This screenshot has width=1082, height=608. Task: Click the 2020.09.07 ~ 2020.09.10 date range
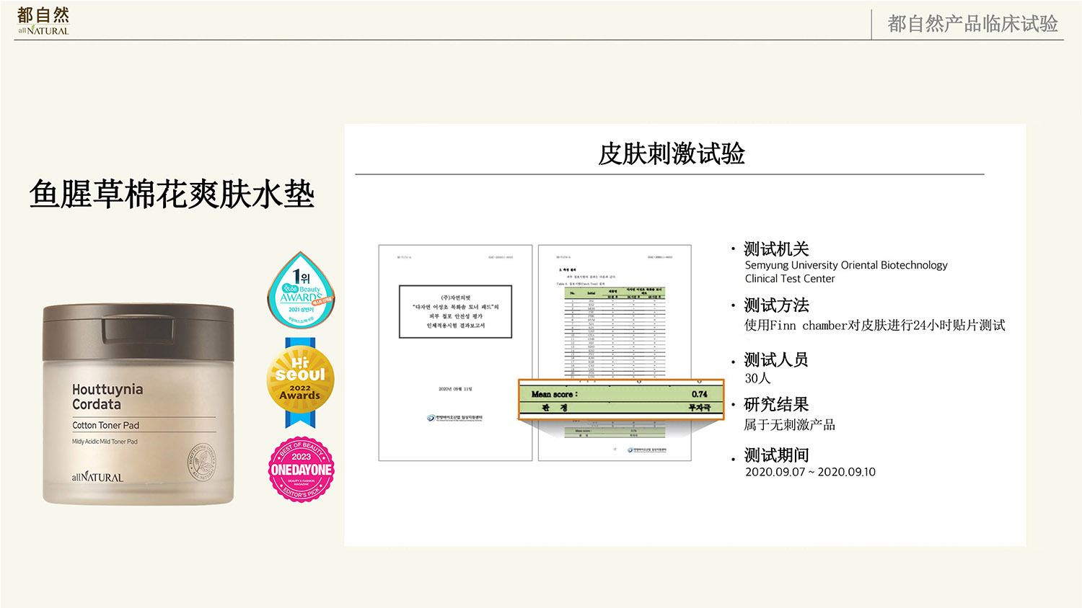point(810,472)
